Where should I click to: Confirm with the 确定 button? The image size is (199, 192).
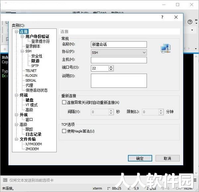(140, 158)
